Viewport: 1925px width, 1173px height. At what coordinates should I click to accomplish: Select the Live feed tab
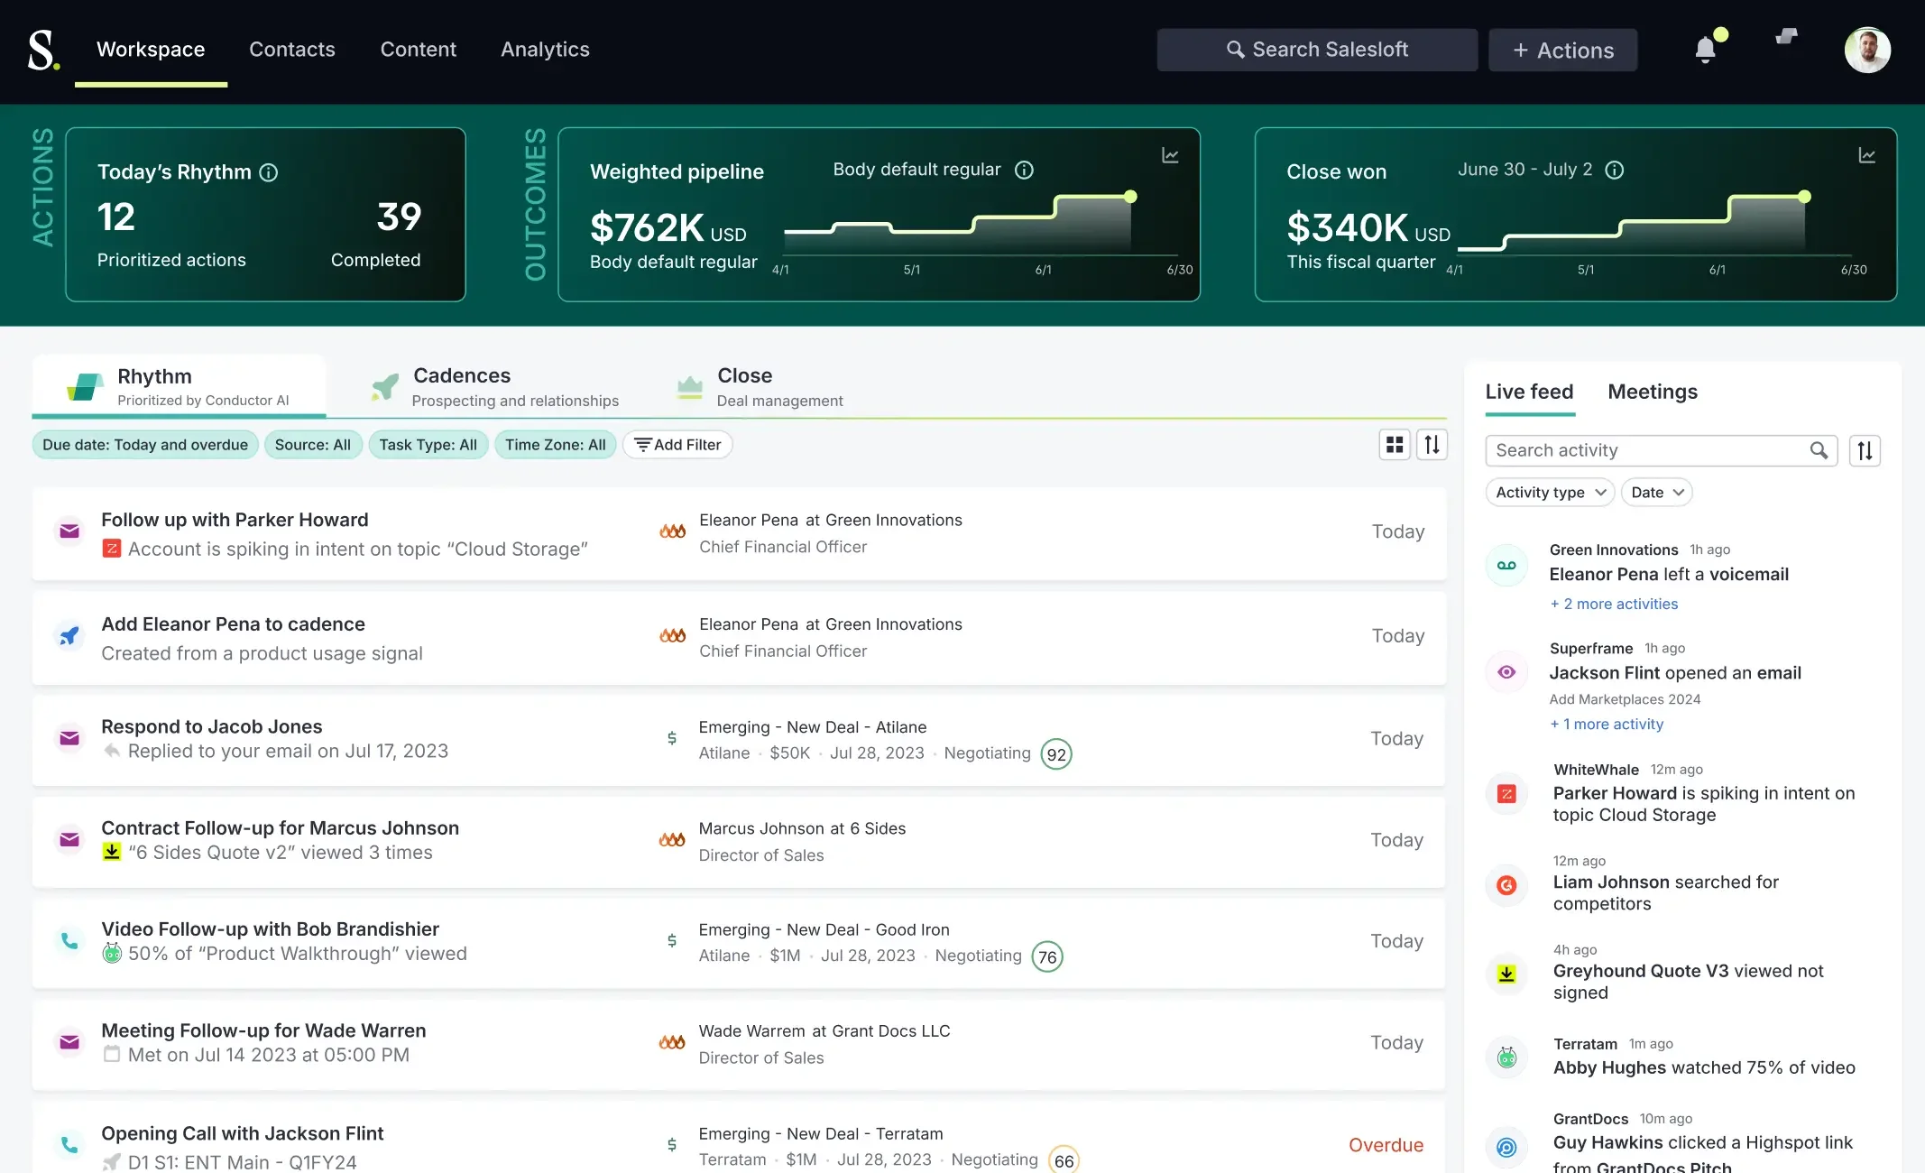(1530, 392)
